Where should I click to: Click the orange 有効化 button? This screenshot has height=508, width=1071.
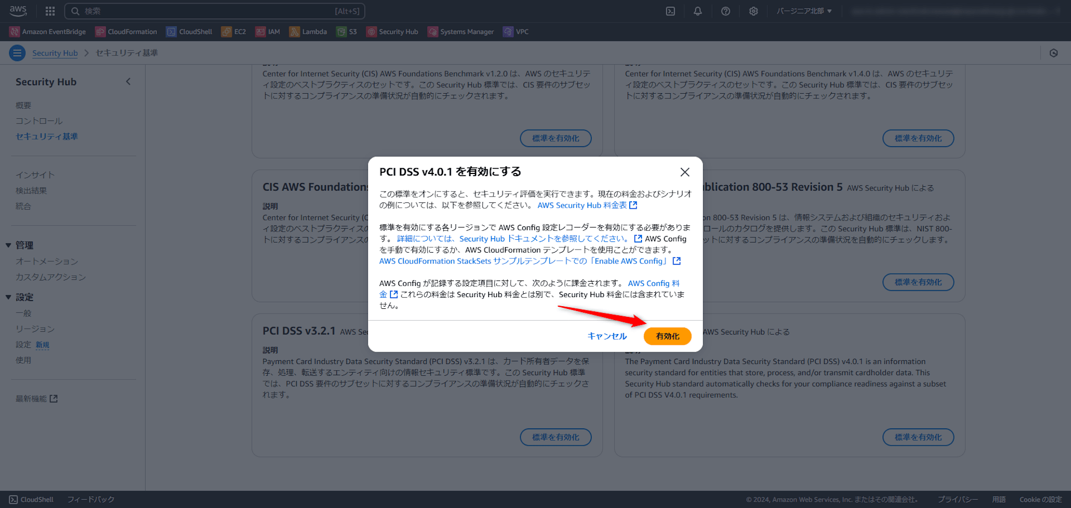[x=667, y=336]
